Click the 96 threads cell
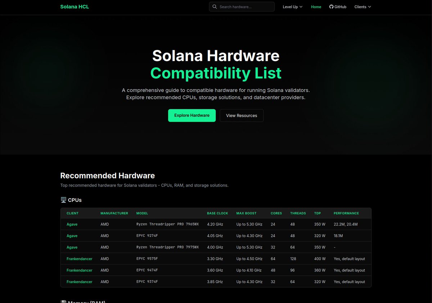 [x=293, y=270]
